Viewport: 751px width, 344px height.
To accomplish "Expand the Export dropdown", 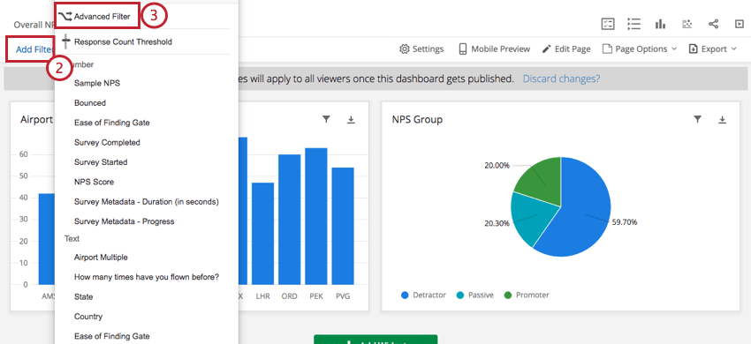I will [x=713, y=49].
